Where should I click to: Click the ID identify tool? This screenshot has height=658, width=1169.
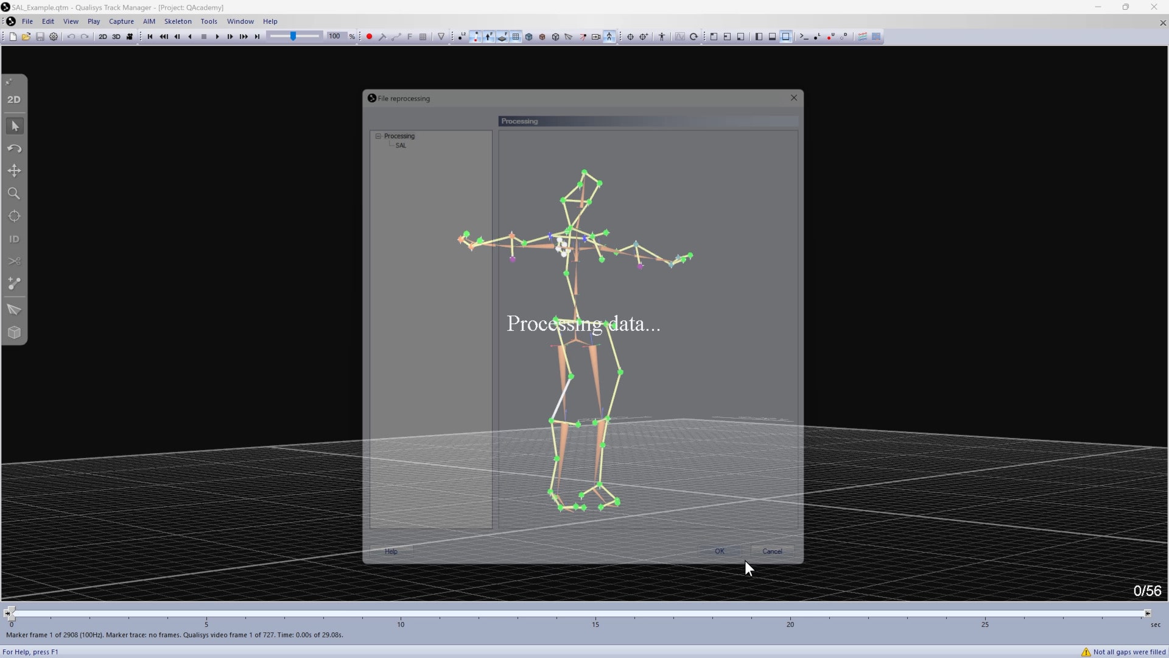click(14, 239)
